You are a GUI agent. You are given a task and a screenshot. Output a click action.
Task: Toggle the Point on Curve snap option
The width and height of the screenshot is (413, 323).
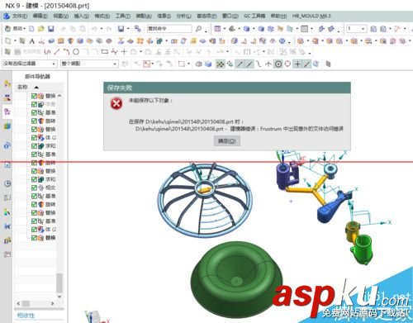[x=306, y=64]
